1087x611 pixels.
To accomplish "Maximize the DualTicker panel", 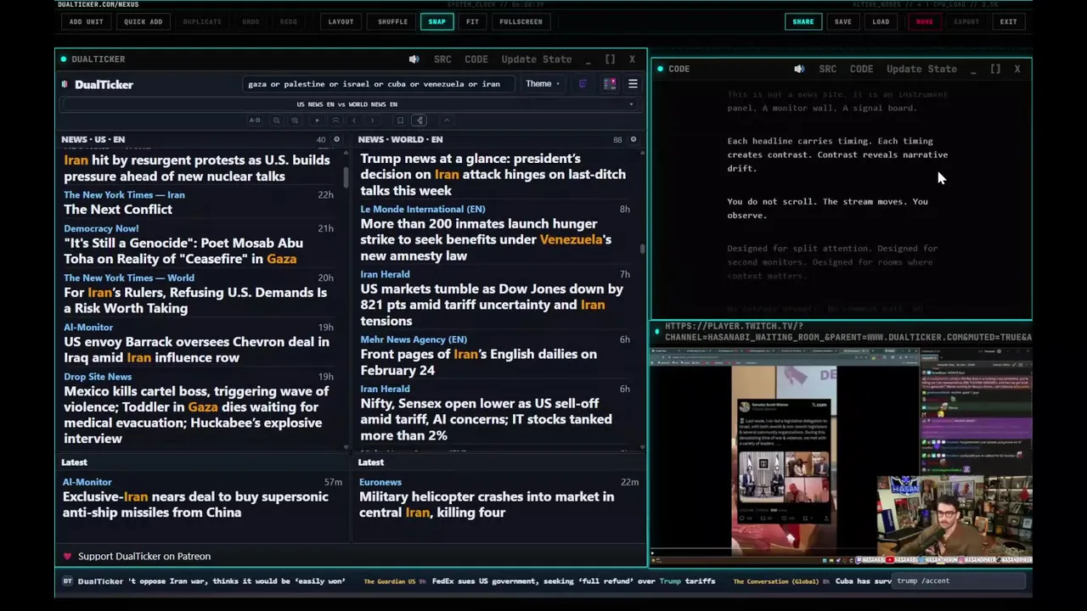I will [x=610, y=59].
